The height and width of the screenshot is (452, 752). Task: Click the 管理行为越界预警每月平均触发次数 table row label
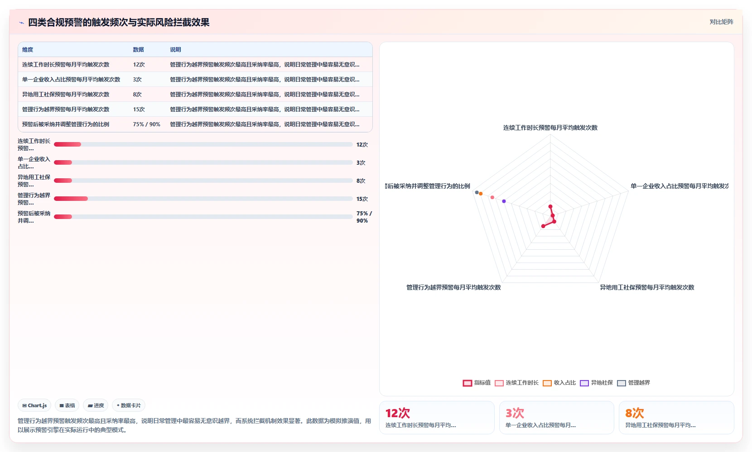[66, 109]
